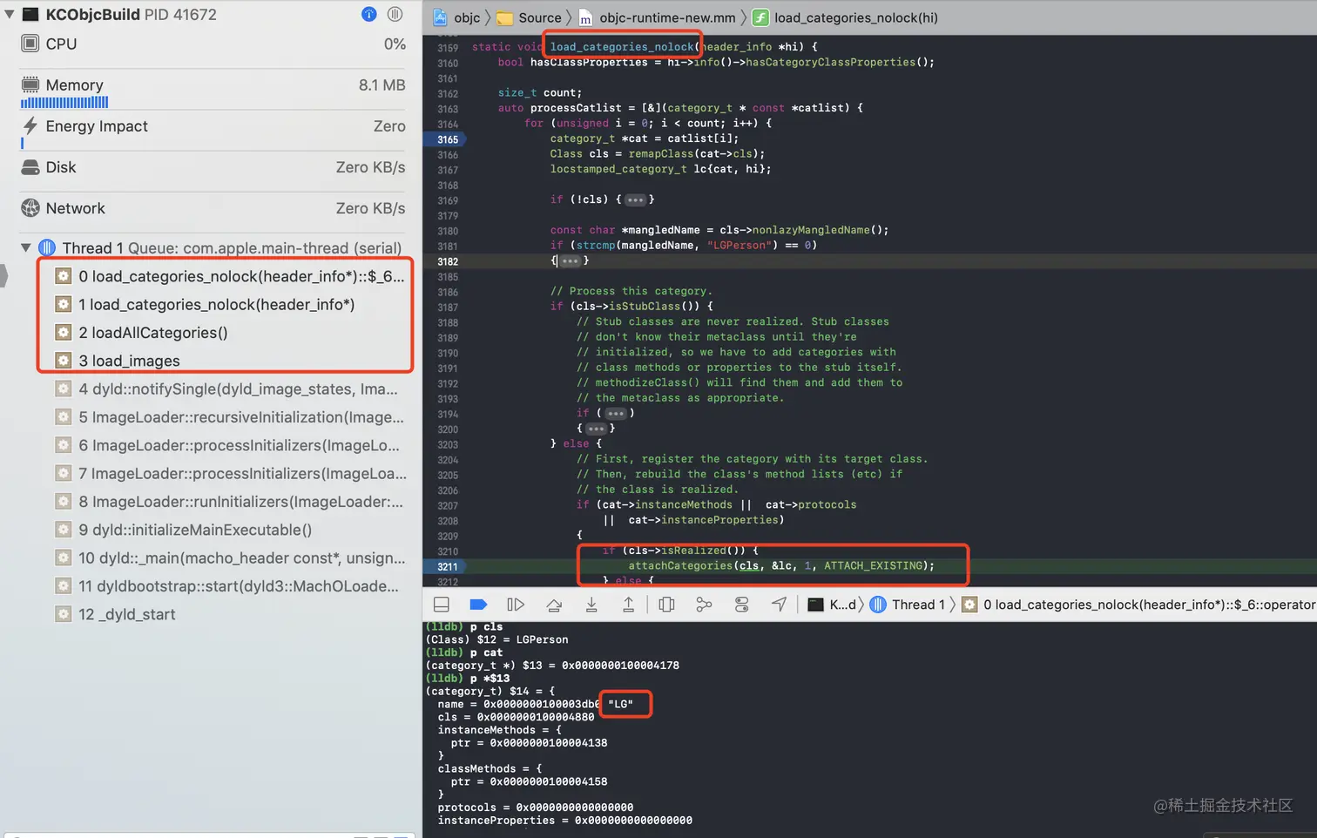1317x838 pixels.
Task: Toggle the breakpoint on line 3165
Action: (446, 139)
